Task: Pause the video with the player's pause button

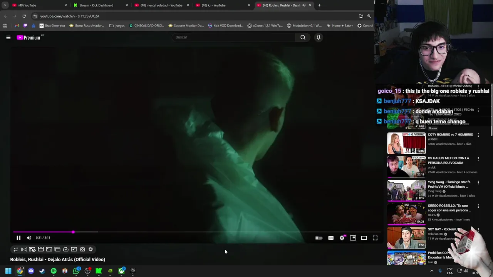Action: click(x=18, y=238)
